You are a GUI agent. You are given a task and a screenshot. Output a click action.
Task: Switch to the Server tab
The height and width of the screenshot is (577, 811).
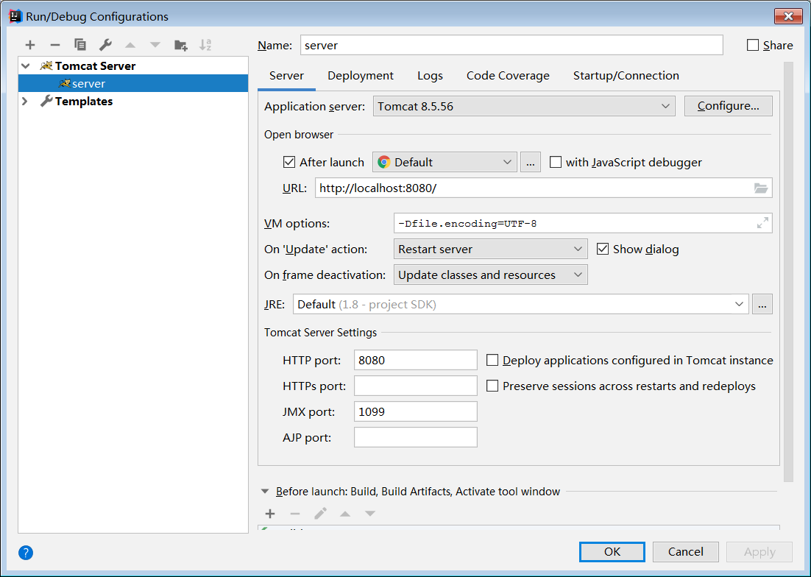click(x=286, y=76)
